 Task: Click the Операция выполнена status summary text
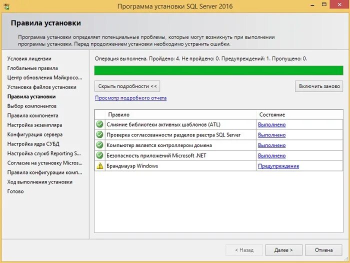click(201, 58)
